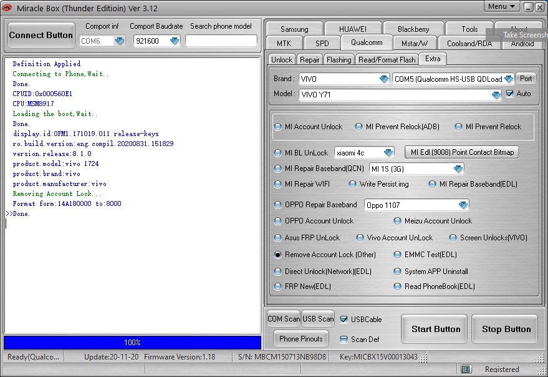The image size is (548, 377).
Task: Open the Tools tab
Action: 469,29
